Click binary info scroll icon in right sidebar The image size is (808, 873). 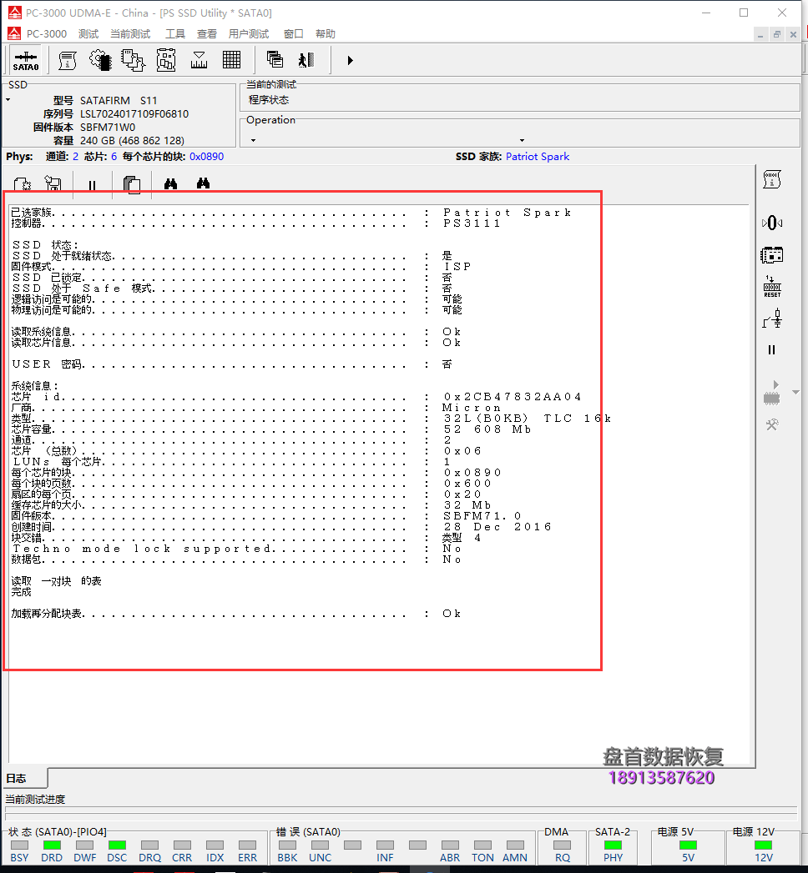[x=772, y=179]
